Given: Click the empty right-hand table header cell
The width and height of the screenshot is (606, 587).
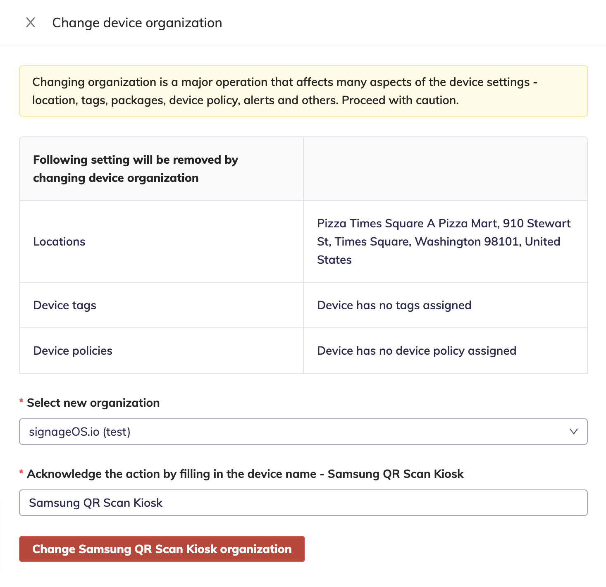Looking at the screenshot, I should click(x=445, y=169).
